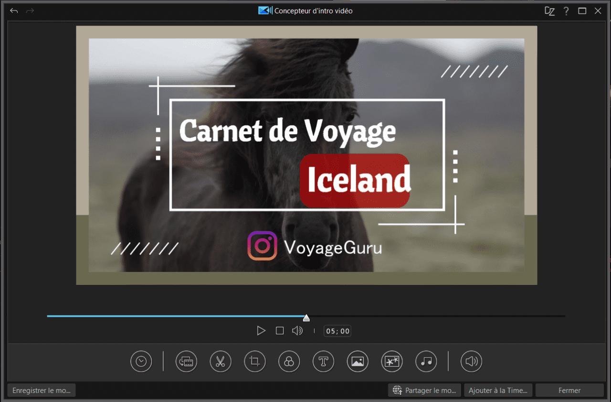Click the Ajouter à la Time... button
This screenshot has height=402, width=611.
[x=498, y=391]
